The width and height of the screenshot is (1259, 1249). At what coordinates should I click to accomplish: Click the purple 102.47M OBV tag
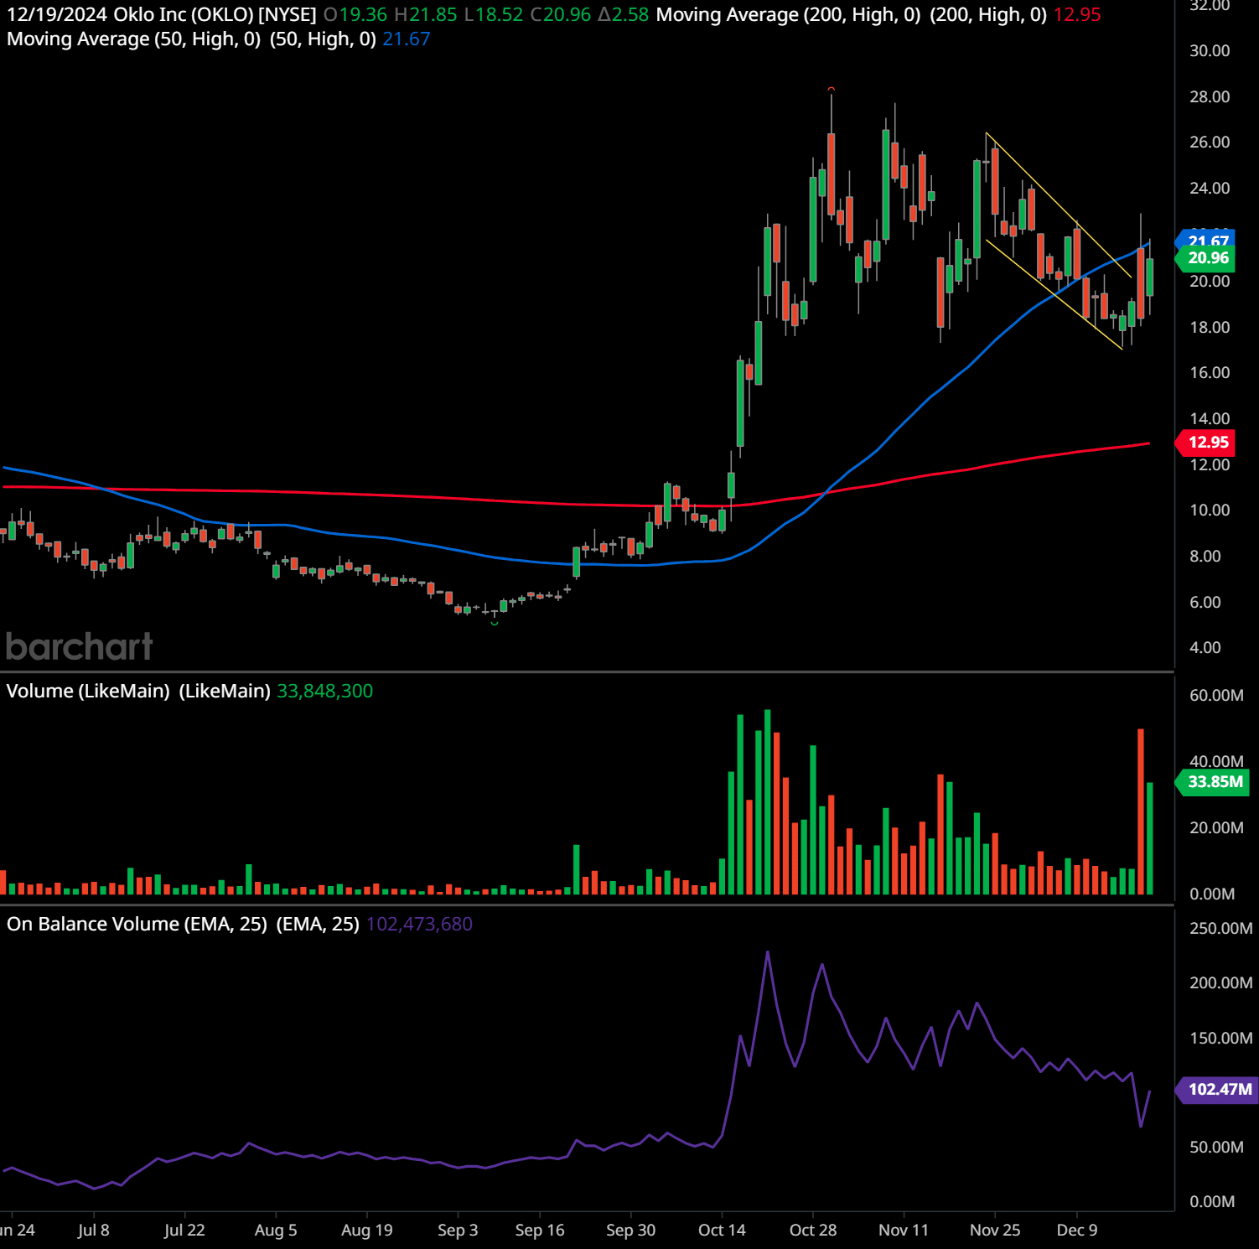pyautogui.click(x=1217, y=1089)
